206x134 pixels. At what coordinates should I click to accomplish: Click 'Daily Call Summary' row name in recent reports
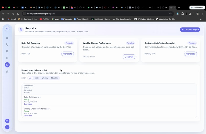click(x=32, y=97)
